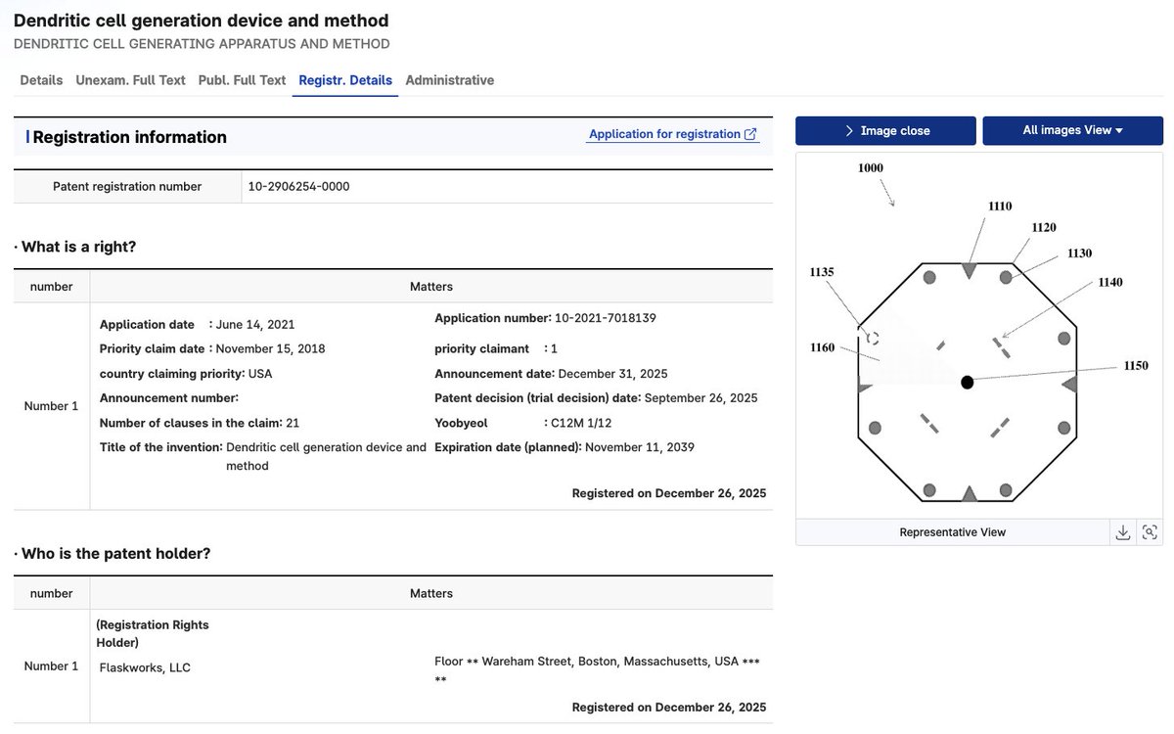1174x734 pixels.
Task: Open the Unexam. Full Text tab
Action: pyautogui.click(x=130, y=80)
